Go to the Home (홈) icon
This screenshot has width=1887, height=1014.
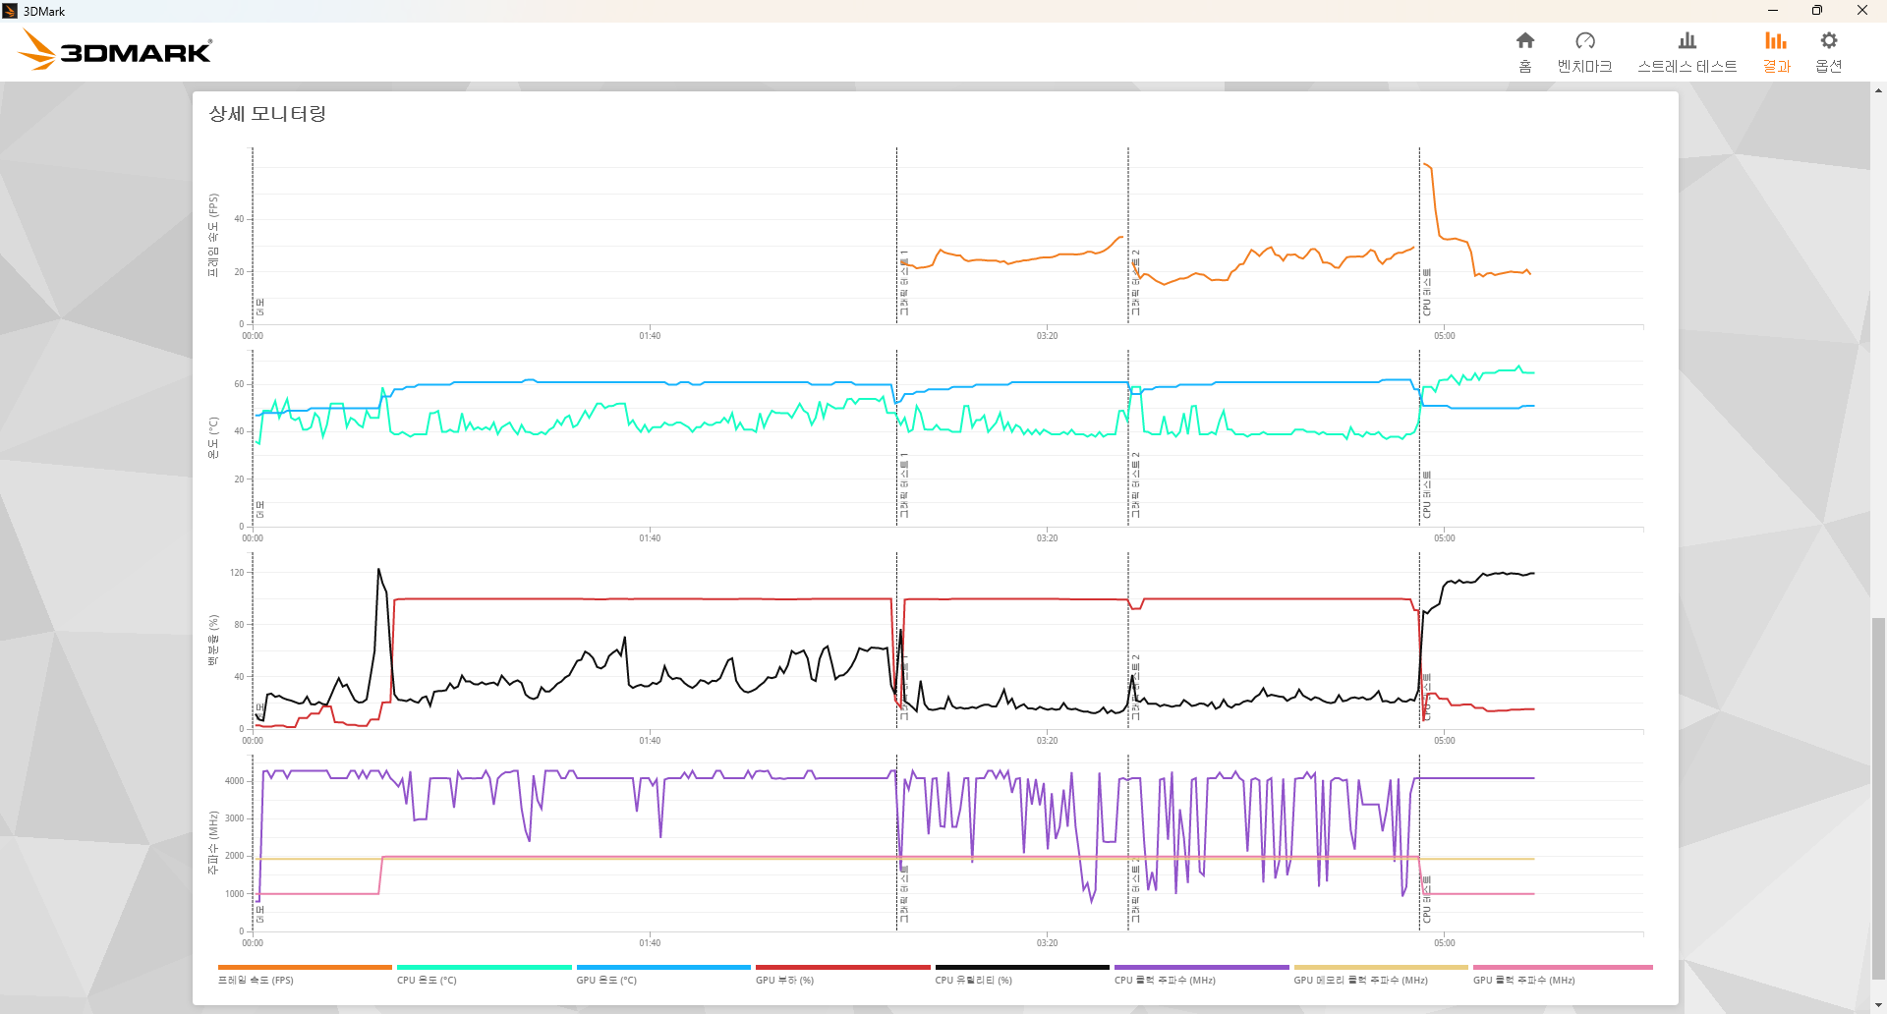coord(1524,40)
